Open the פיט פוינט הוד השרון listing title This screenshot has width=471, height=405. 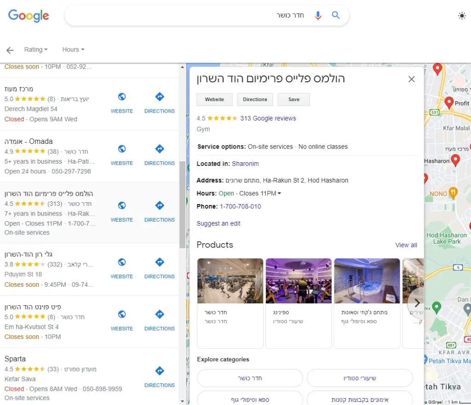click(33, 307)
